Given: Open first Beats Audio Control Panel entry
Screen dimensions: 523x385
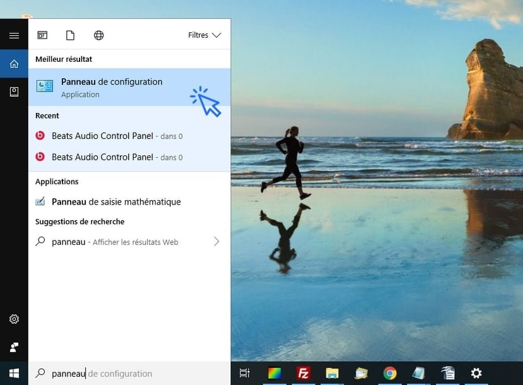Looking at the screenshot, I should pos(129,136).
